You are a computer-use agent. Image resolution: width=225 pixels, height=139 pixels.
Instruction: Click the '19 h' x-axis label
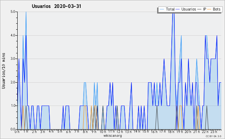[180, 131]
